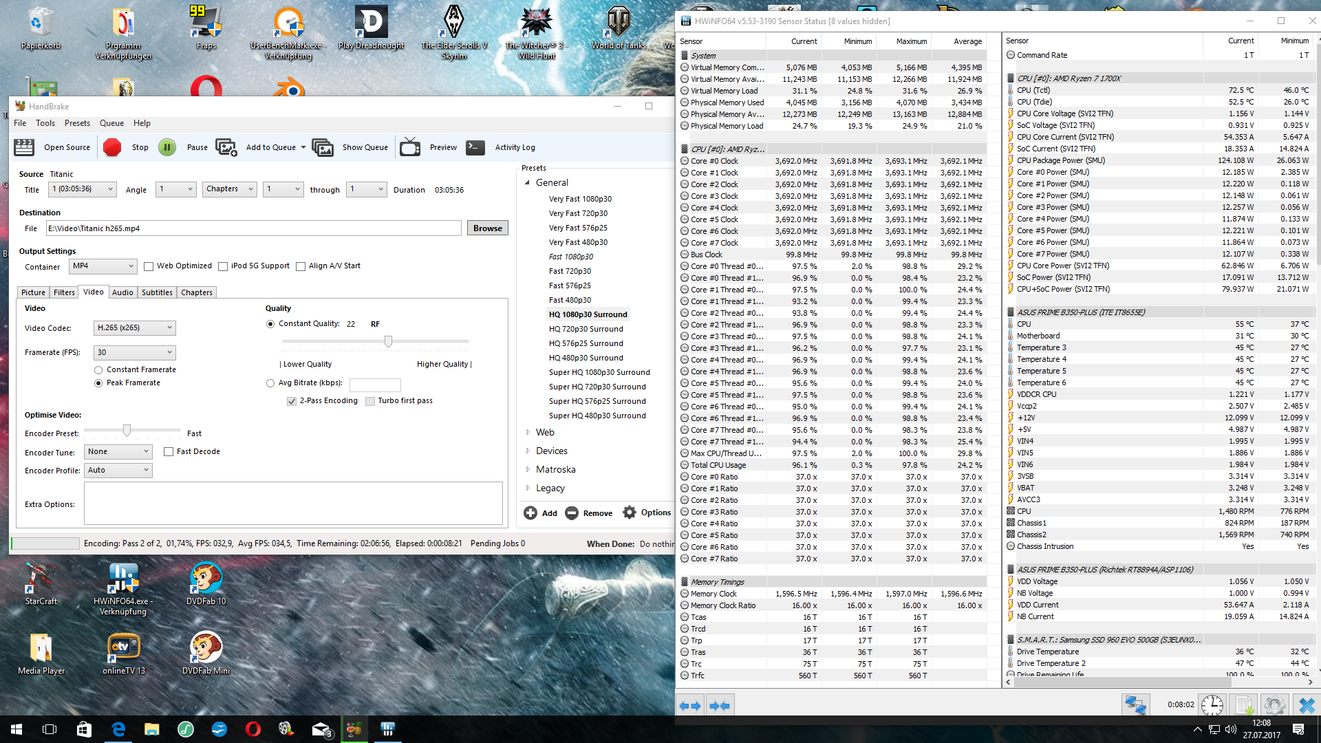Switch to the Audio tab

pyautogui.click(x=122, y=292)
